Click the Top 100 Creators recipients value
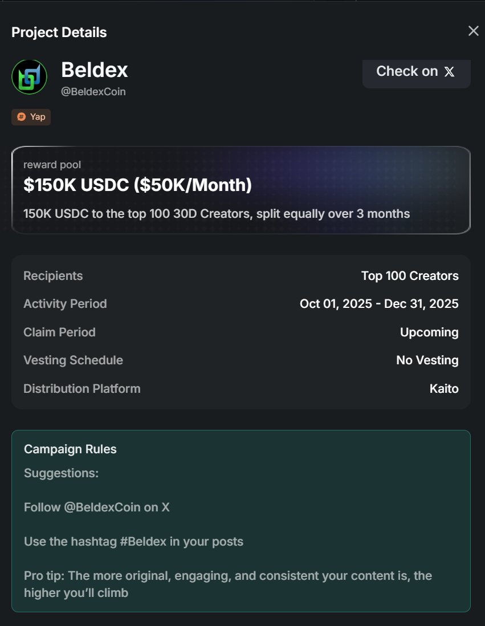485x626 pixels. pos(410,276)
